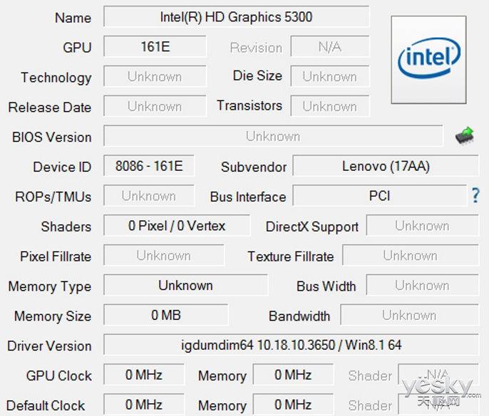Click the DirectX Support Unknown field

pos(423,226)
